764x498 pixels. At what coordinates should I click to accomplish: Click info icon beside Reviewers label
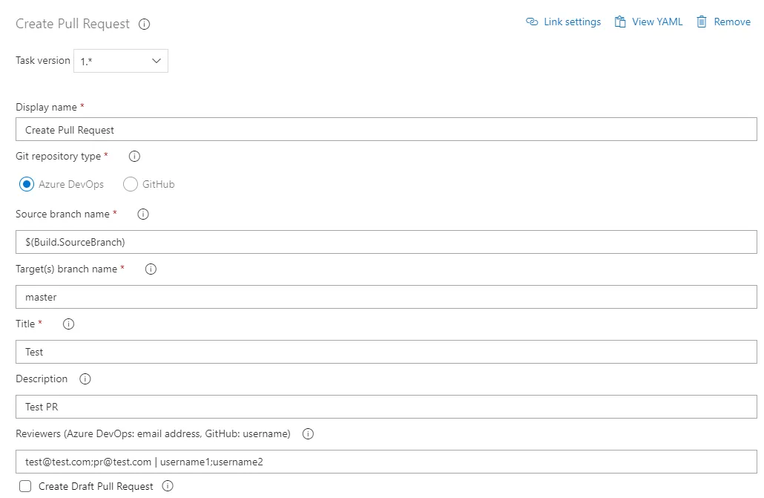pos(308,434)
